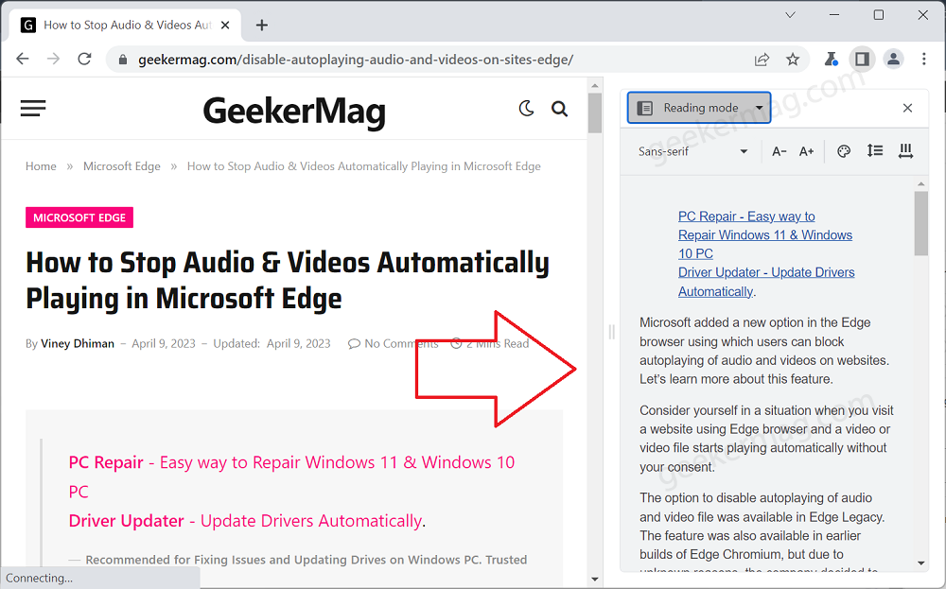Click the side panel resize handle
The width and height of the screenshot is (946, 589).
tap(612, 332)
